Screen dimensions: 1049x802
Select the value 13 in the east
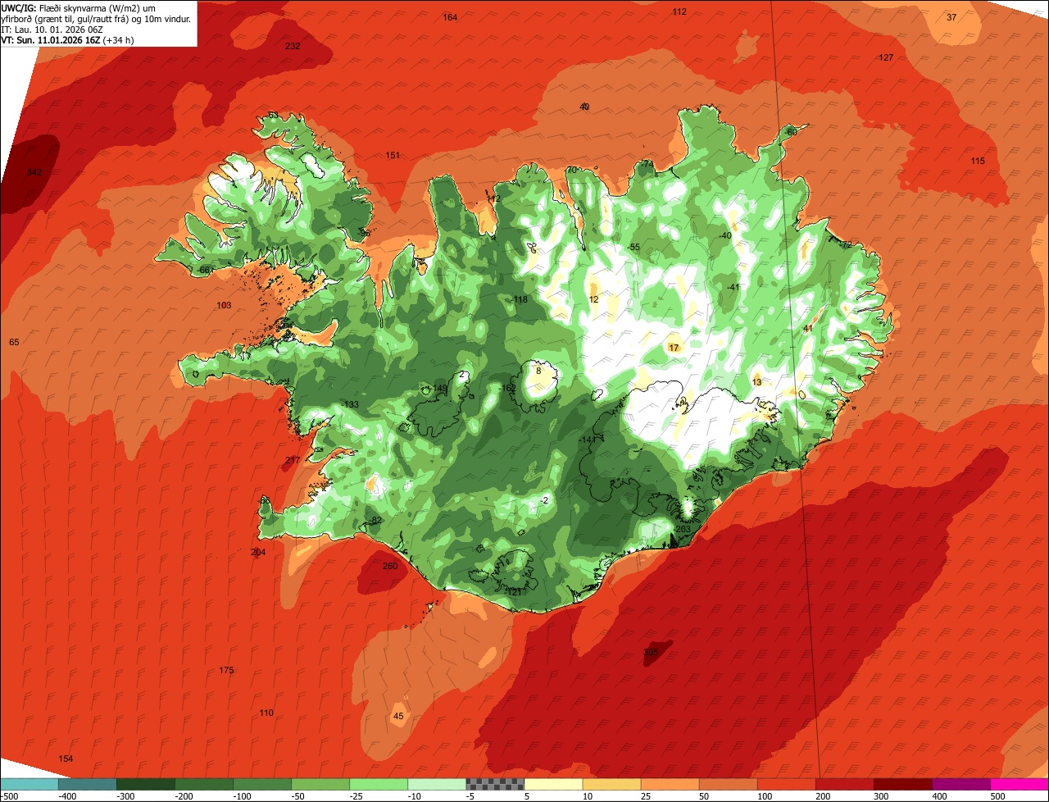pyautogui.click(x=756, y=382)
